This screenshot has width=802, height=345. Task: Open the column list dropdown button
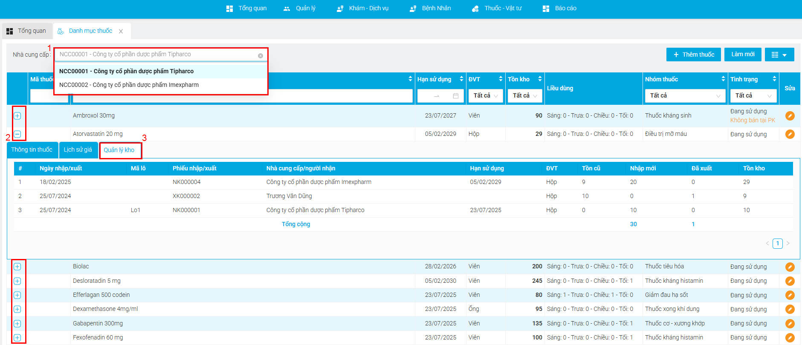pyautogui.click(x=779, y=55)
